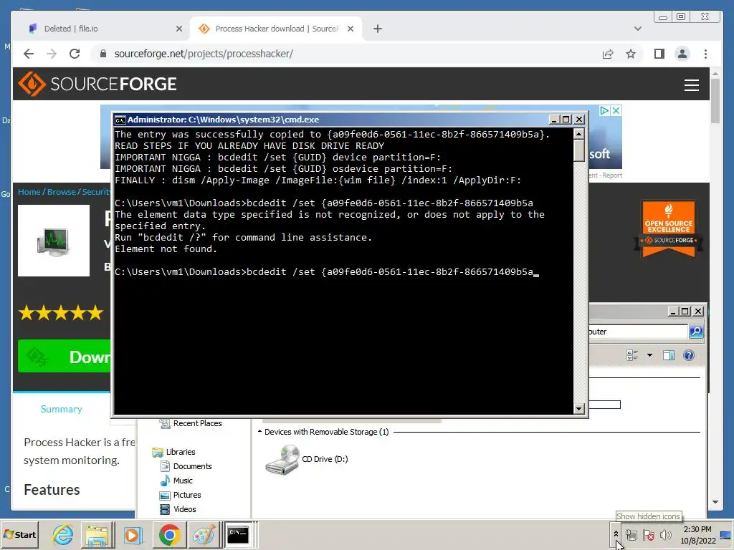Click cmd scrollbar down arrow
Screen dimensions: 734x550
(579, 408)
